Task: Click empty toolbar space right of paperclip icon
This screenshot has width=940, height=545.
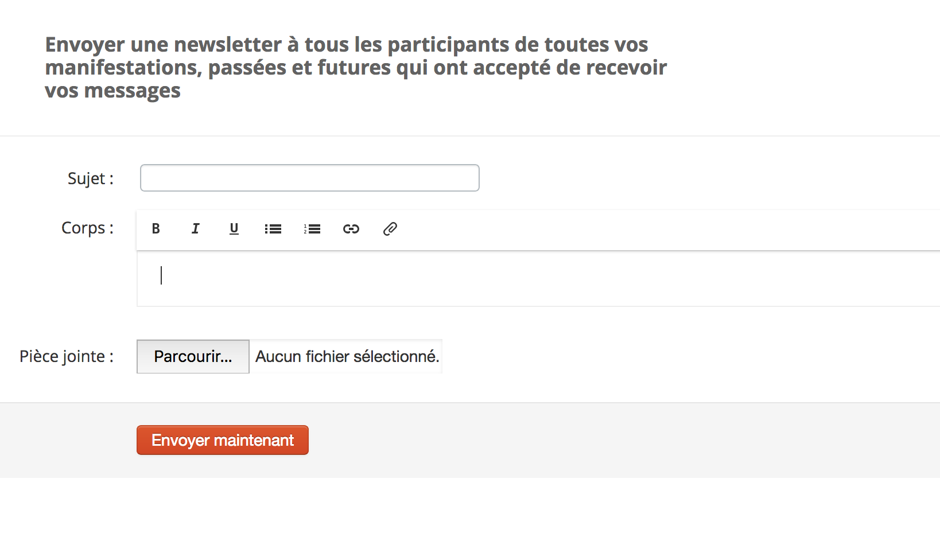Action: (x=631, y=229)
